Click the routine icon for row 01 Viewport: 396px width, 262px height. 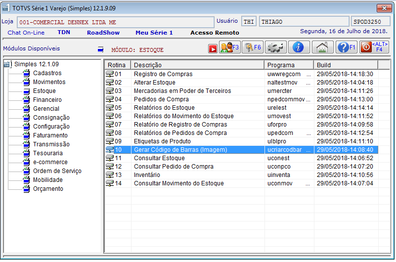pyautogui.click(x=110, y=74)
